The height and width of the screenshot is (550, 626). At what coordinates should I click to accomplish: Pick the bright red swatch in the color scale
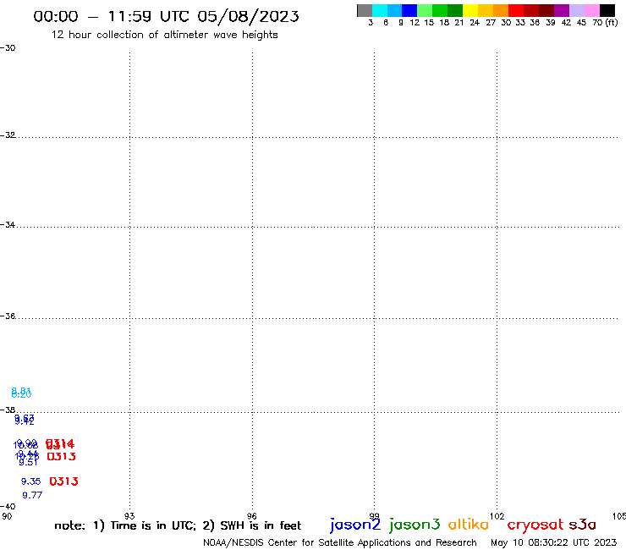tap(516, 10)
